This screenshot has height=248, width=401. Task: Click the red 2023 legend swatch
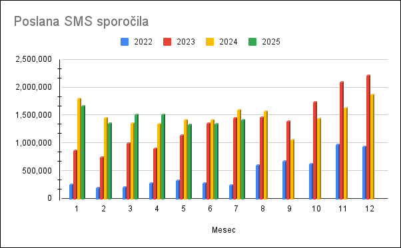click(167, 42)
